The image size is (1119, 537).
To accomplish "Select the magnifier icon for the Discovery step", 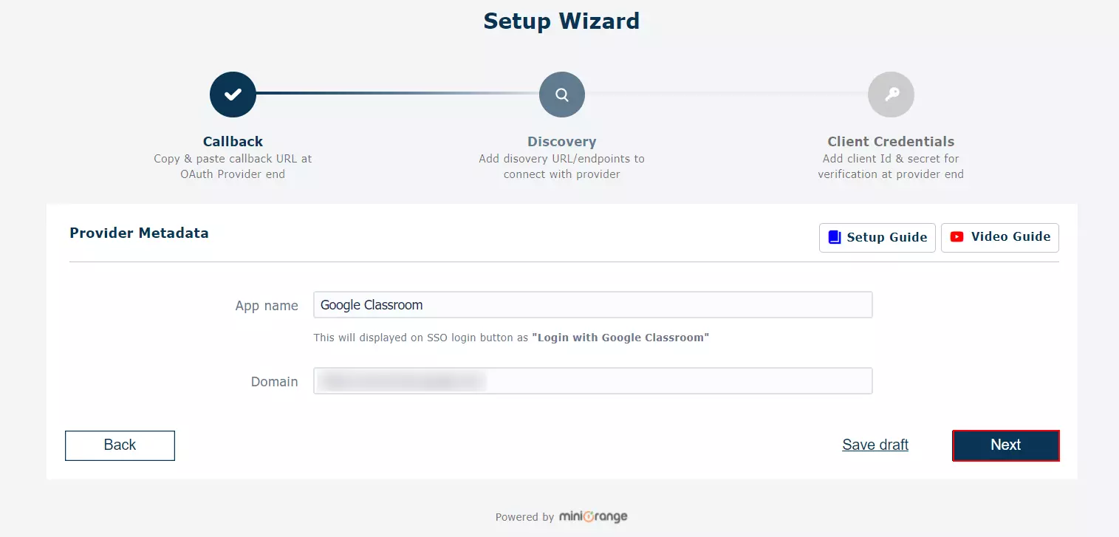I will (x=561, y=94).
